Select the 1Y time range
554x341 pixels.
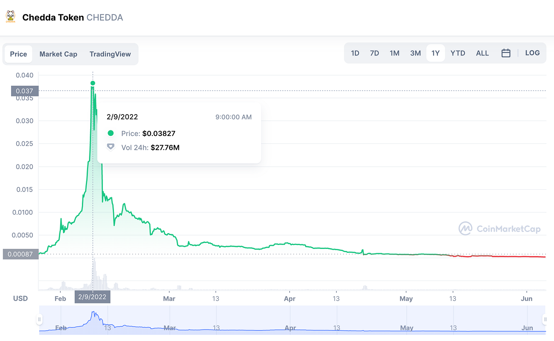pos(436,53)
